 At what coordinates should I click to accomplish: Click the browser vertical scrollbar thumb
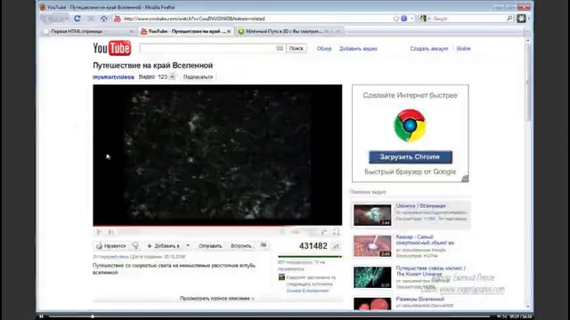coord(528,84)
